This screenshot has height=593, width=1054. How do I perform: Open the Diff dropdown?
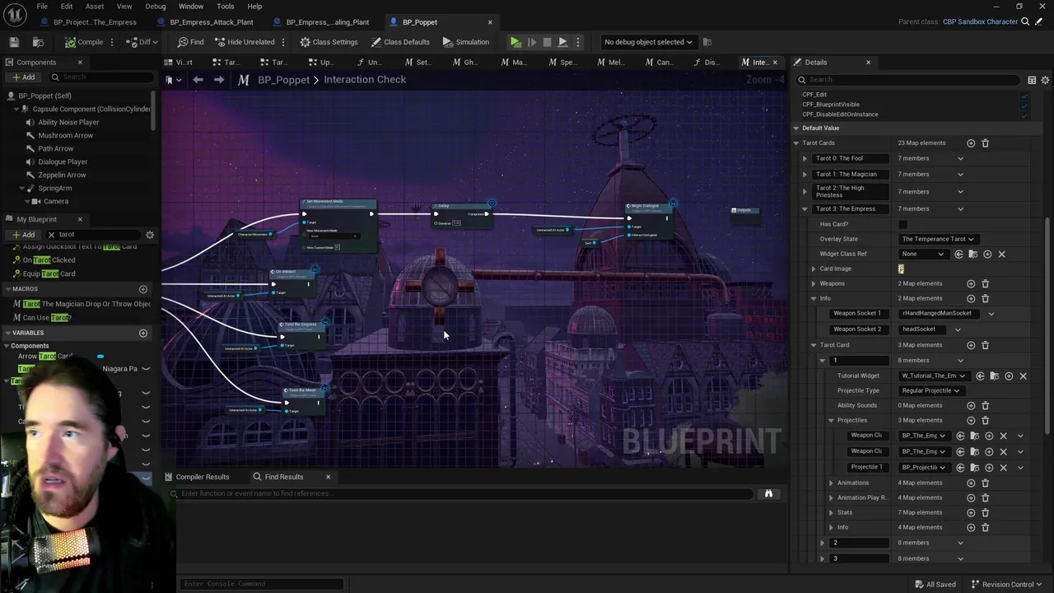[143, 42]
